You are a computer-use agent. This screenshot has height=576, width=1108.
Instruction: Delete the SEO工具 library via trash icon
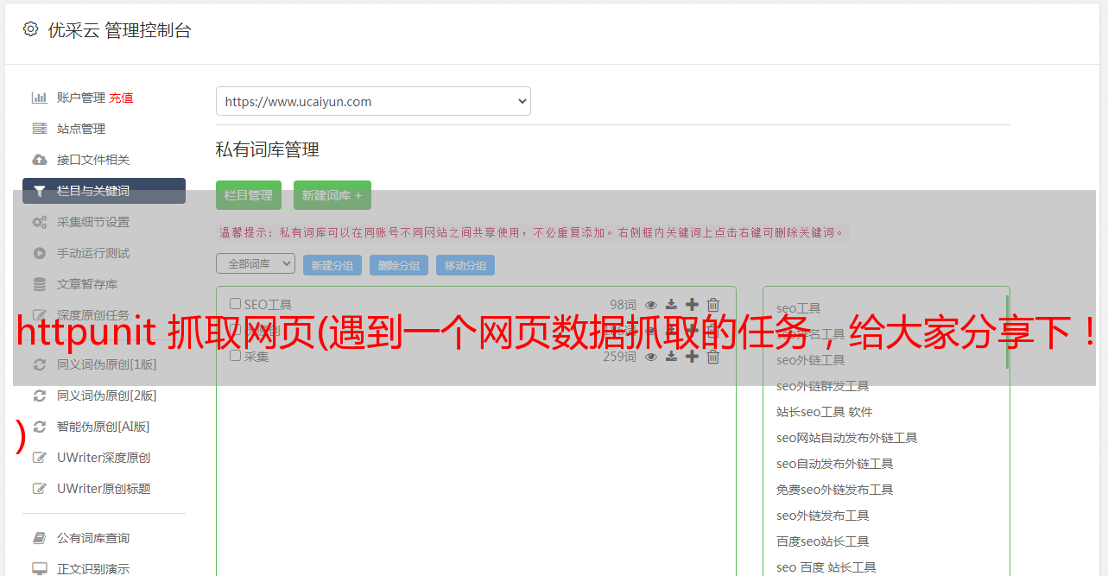coord(713,305)
